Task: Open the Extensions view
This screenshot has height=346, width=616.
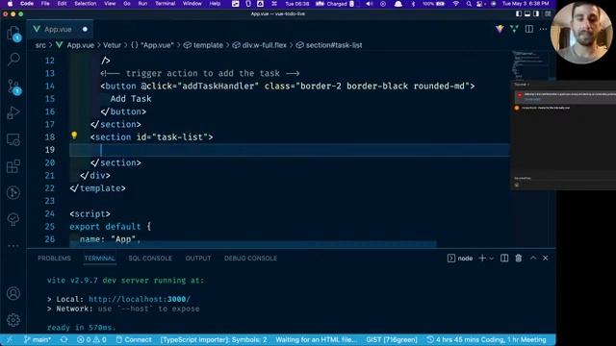Action: pos(13,166)
